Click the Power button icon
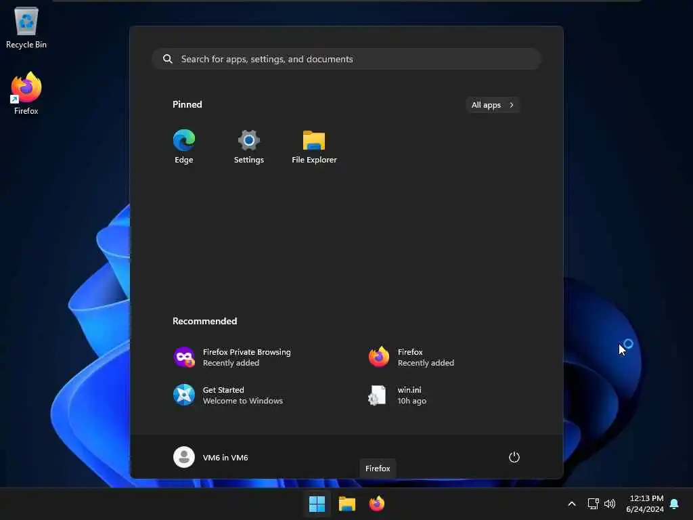Viewport: 693px width, 520px height. coord(514,457)
